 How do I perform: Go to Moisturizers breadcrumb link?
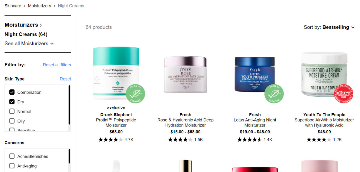pos(39,6)
